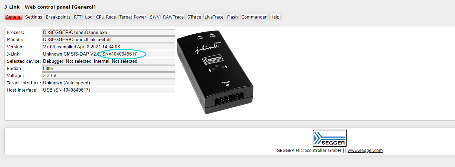The image size is (455, 167).
Task: Click the Host interface USB field
Action: click(x=109, y=90)
